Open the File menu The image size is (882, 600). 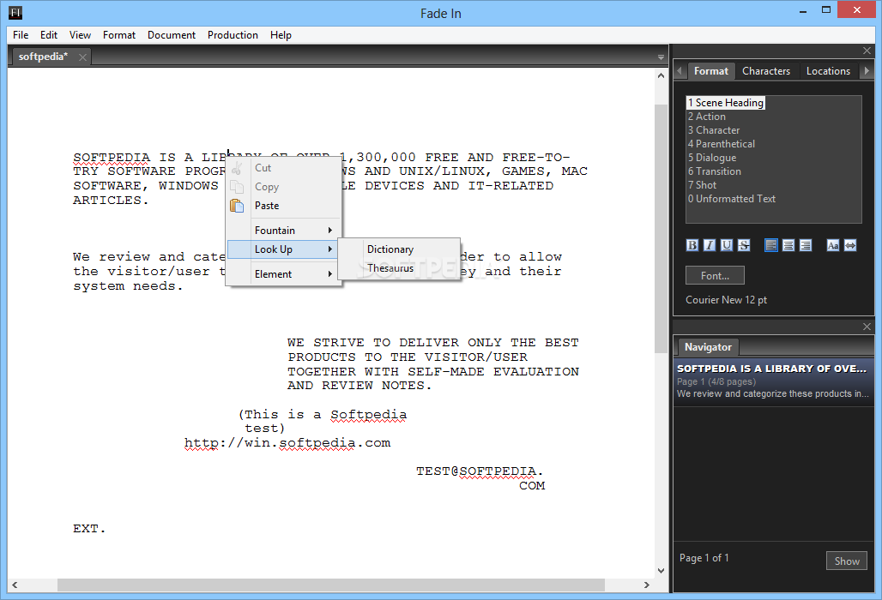(x=21, y=35)
